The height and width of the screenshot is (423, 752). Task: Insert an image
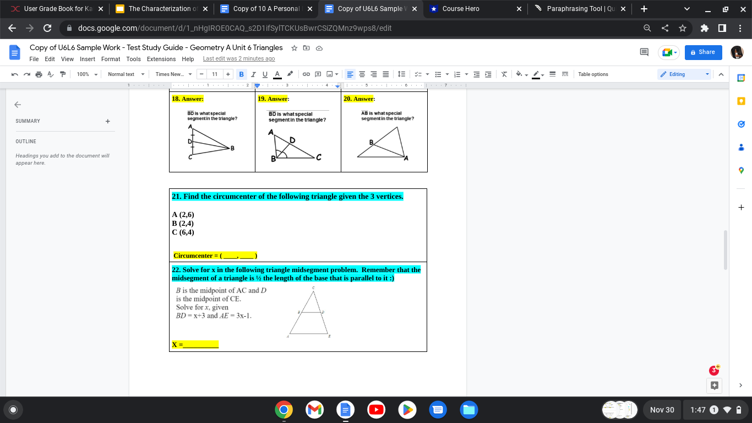point(330,74)
